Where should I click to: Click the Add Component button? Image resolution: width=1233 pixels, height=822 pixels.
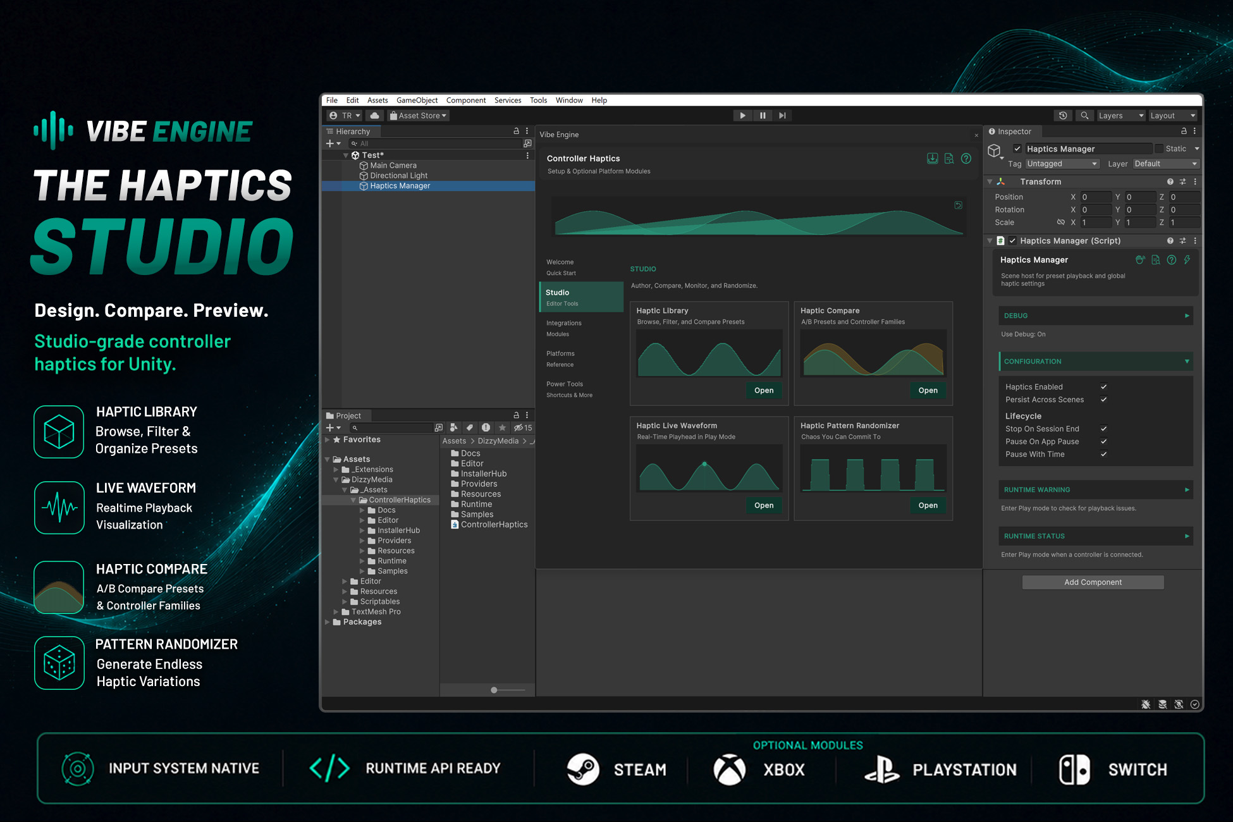[x=1093, y=582]
